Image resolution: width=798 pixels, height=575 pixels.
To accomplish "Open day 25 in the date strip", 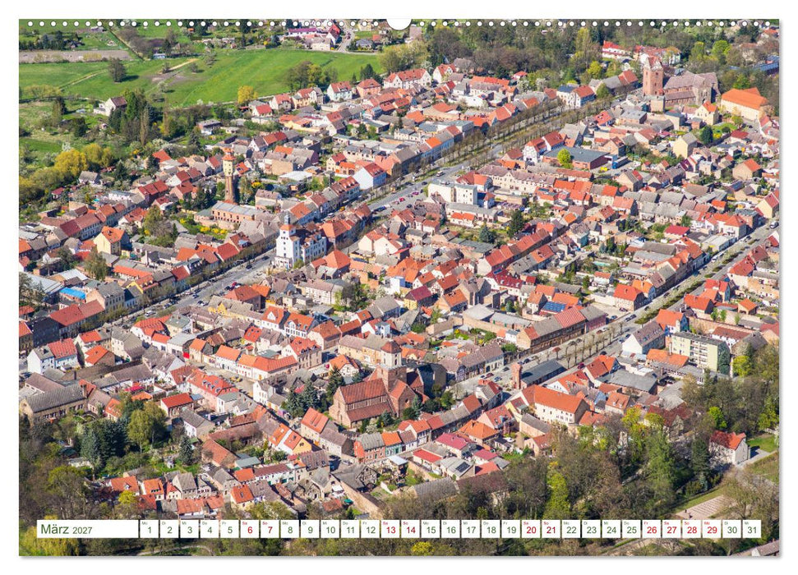I will click(632, 529).
